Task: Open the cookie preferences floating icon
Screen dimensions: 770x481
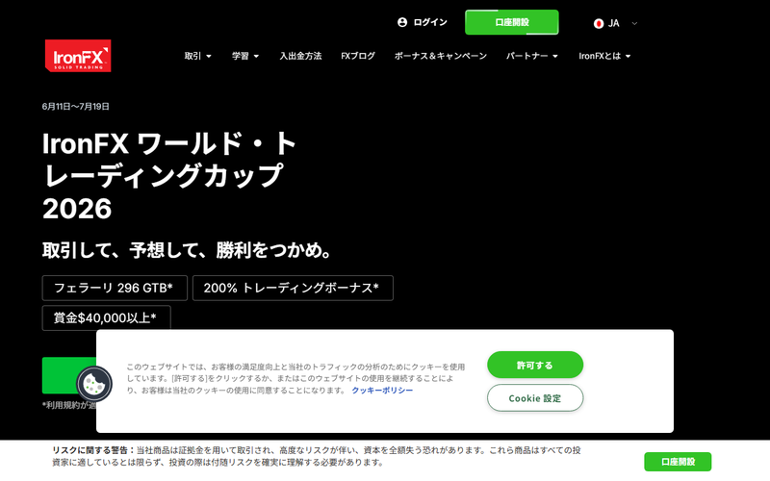Action: [x=94, y=384]
